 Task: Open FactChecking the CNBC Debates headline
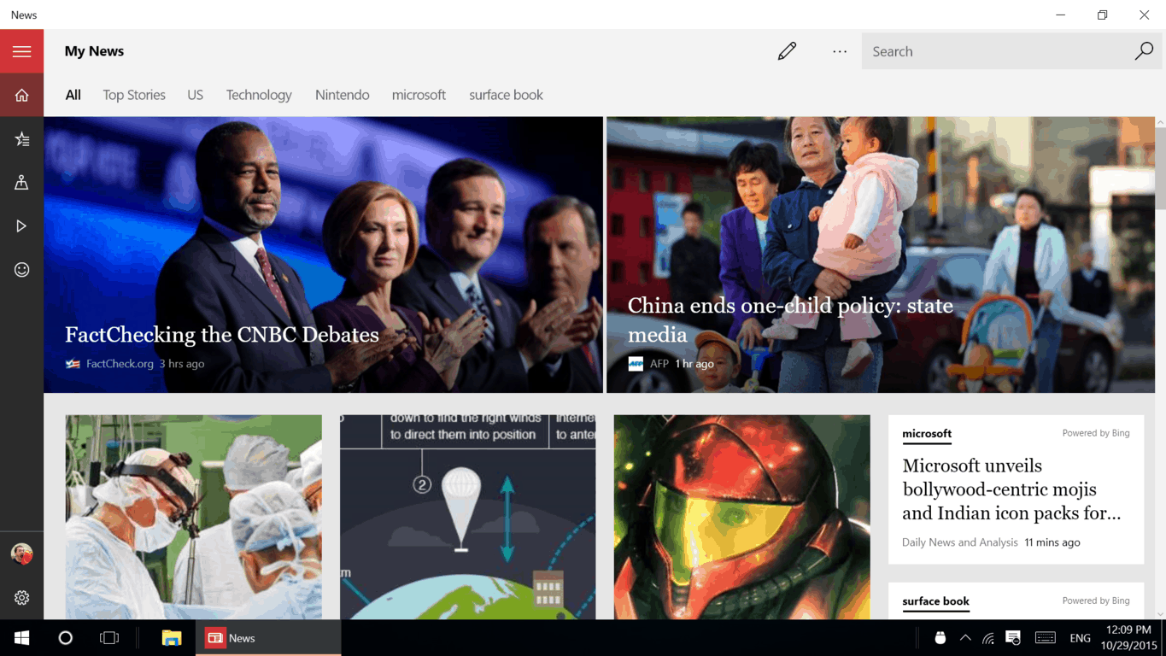click(x=222, y=334)
